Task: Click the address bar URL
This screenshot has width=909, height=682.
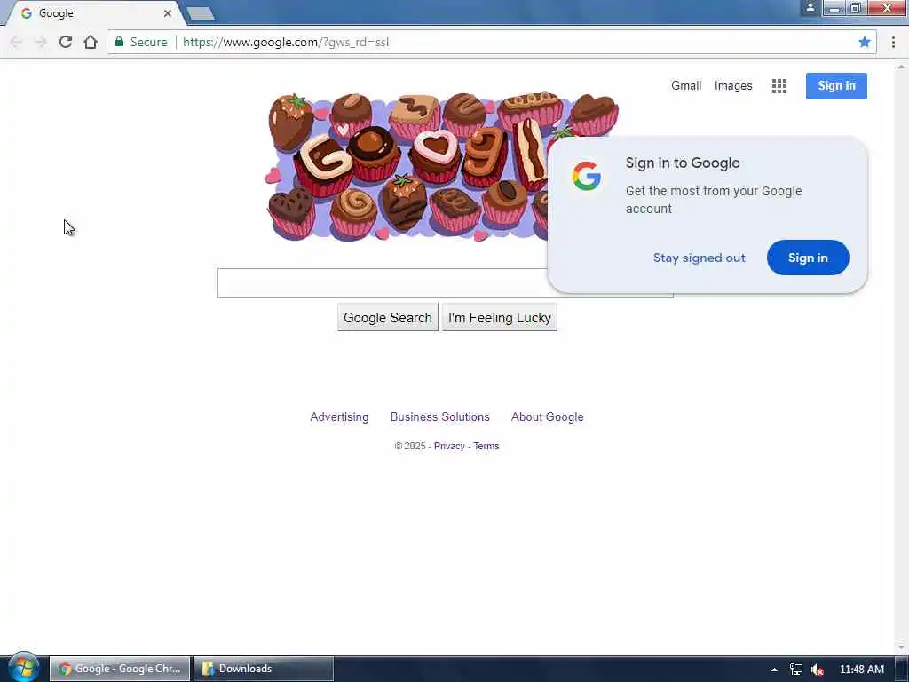Action: (x=286, y=42)
